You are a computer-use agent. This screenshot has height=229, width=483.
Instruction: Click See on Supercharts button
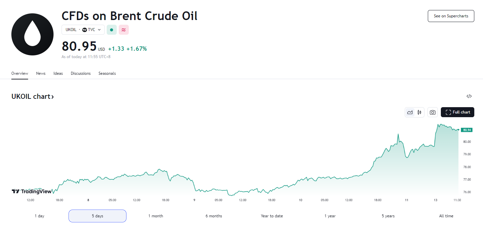451,16
